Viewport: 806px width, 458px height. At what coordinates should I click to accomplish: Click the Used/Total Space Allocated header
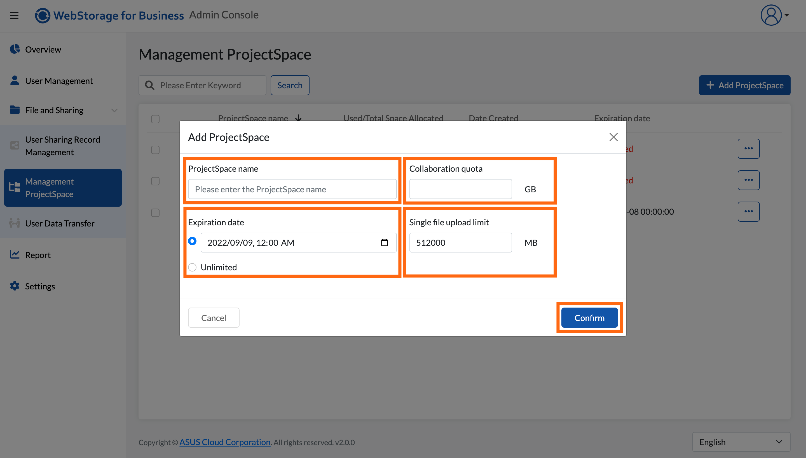click(393, 118)
